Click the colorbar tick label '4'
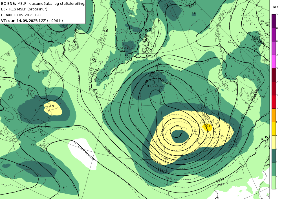 pyautogui.click(x=277, y=149)
